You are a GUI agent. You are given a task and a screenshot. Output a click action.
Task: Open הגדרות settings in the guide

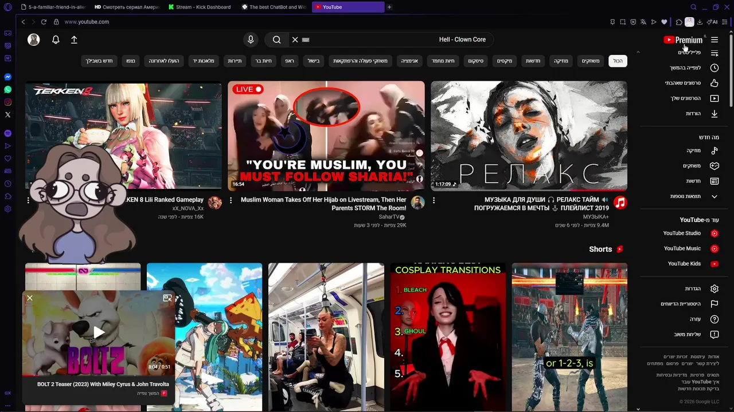pos(693,288)
